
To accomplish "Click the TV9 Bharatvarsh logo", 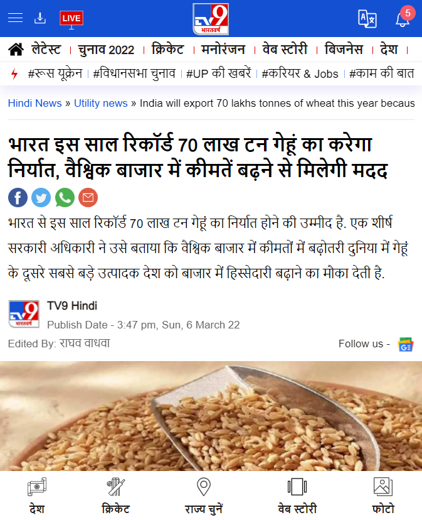I will 211,19.
